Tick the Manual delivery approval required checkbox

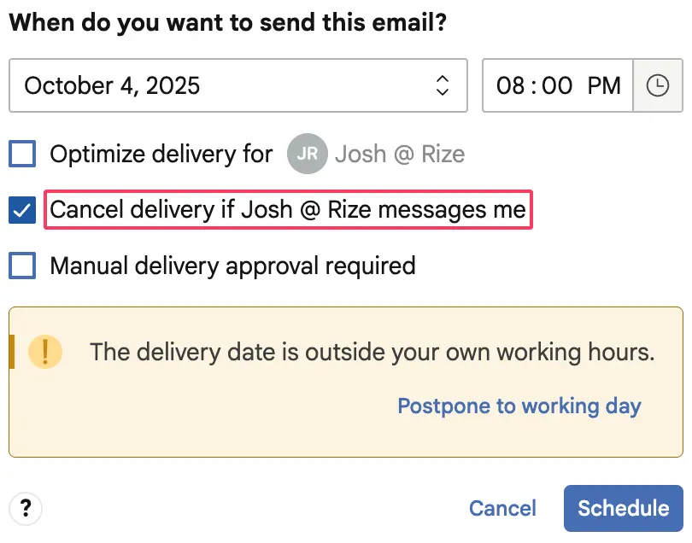[22, 266]
